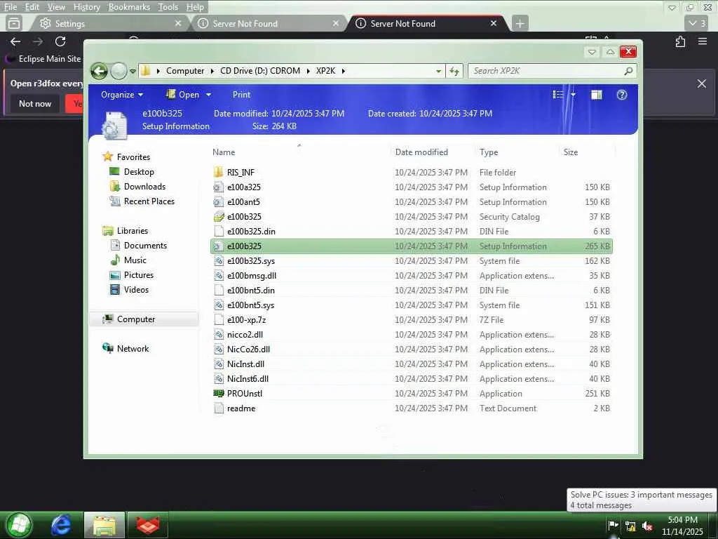Screen dimensions: 718x539
Task: Select the RIS_INF folder icon
Action: click(219, 173)
